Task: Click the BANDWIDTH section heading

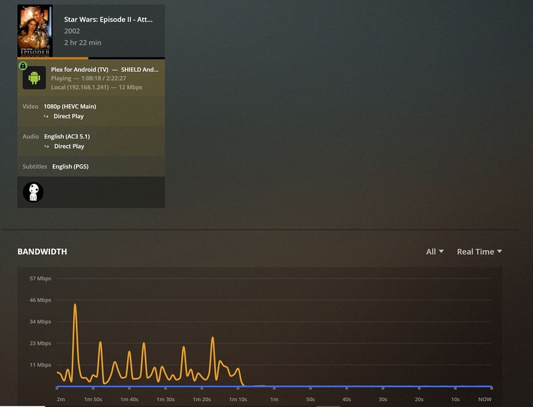Action: pyautogui.click(x=42, y=252)
